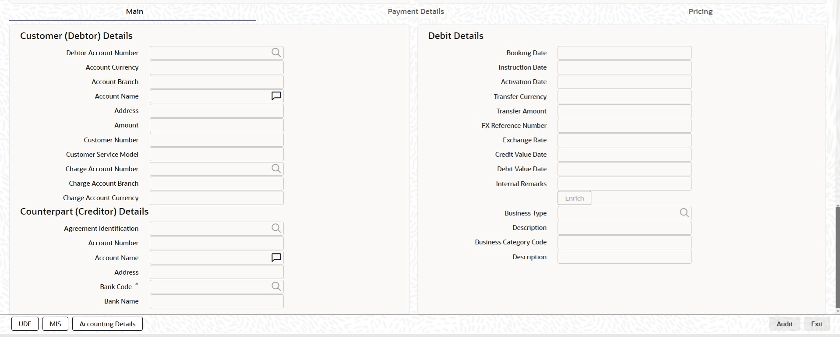The image size is (840, 339).
Task: Open Account Name note icon in Creditor section
Action: coord(276,258)
